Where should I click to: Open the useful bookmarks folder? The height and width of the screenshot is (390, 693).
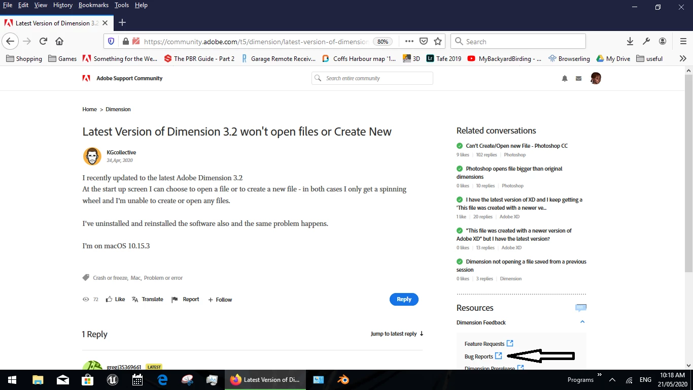pyautogui.click(x=649, y=59)
